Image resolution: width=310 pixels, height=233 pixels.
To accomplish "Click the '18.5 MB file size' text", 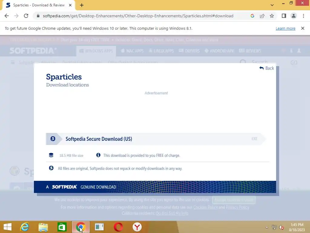I will [71, 156].
